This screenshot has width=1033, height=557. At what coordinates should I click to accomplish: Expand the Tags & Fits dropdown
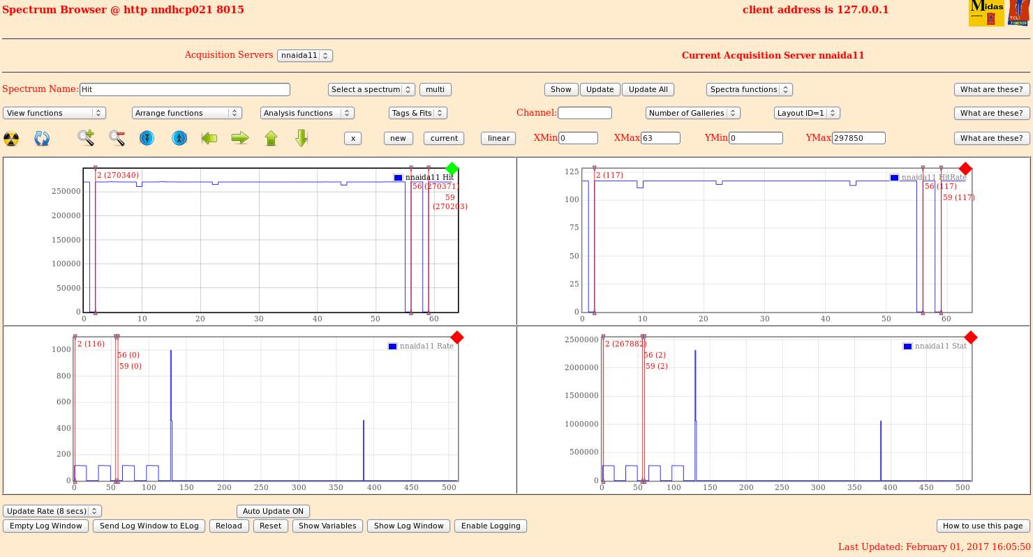pyautogui.click(x=418, y=113)
